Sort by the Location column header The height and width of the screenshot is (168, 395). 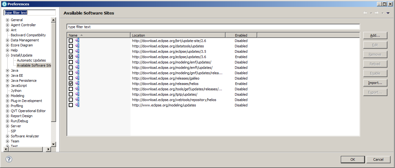178,35
